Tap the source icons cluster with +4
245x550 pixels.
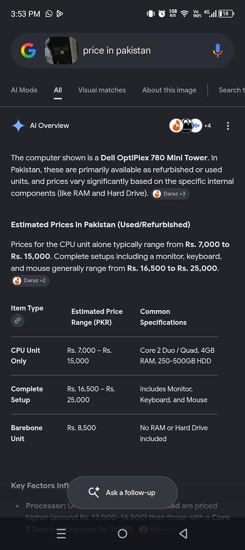tap(190, 126)
